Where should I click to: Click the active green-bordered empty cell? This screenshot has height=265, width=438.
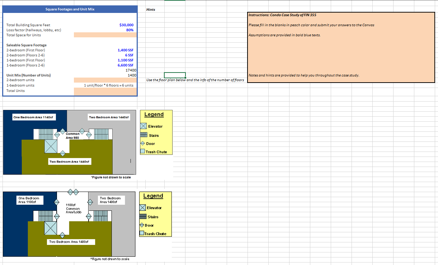pos(175,75)
